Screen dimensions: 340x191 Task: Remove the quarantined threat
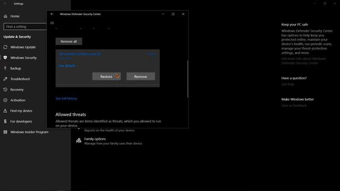pyautogui.click(x=140, y=76)
